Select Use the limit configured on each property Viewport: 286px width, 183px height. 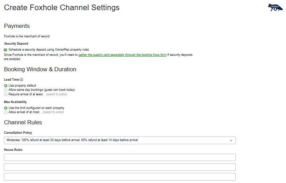pos(6,108)
